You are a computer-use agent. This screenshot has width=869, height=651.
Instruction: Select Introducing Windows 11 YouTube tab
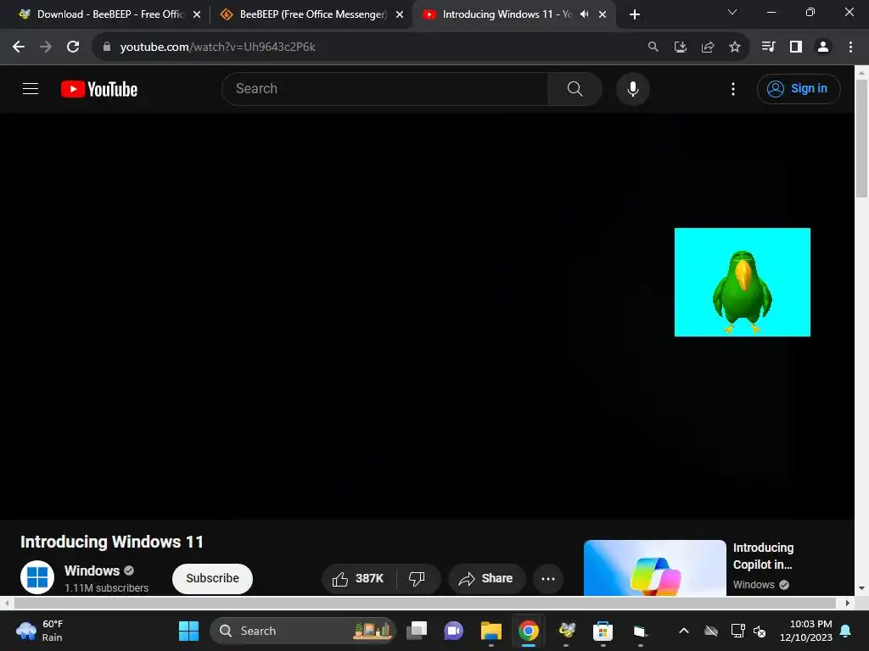pos(499,14)
